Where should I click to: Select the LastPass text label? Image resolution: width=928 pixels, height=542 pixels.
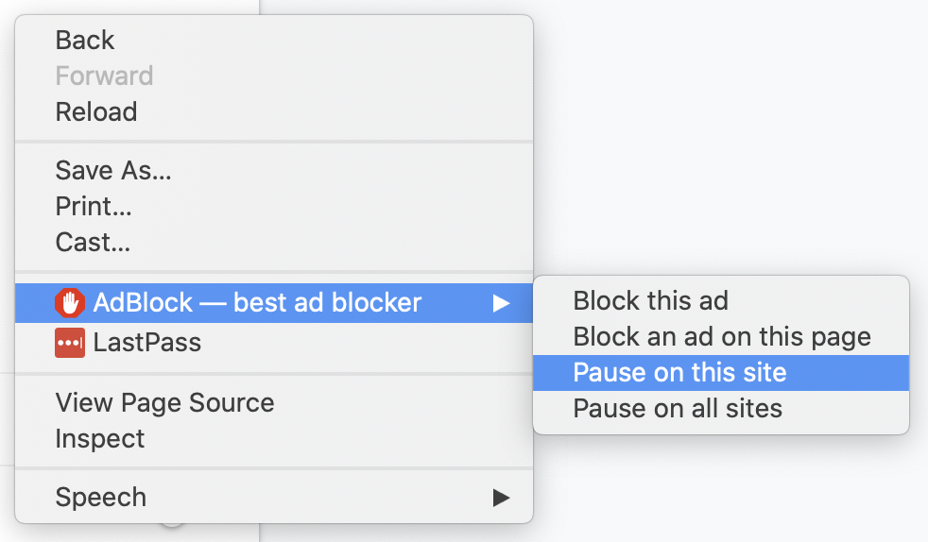tap(146, 343)
